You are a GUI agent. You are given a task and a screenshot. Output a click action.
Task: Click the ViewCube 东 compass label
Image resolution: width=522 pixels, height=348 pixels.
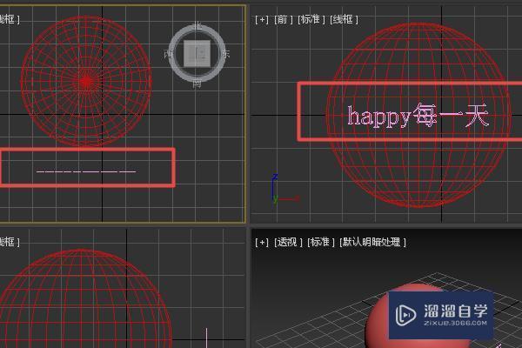225,54
